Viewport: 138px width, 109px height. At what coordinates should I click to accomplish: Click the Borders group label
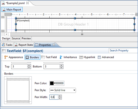coord(9,74)
